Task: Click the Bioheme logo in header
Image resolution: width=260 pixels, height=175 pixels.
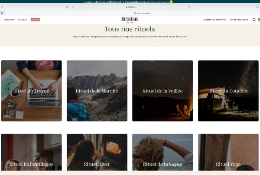Action: click(x=130, y=20)
